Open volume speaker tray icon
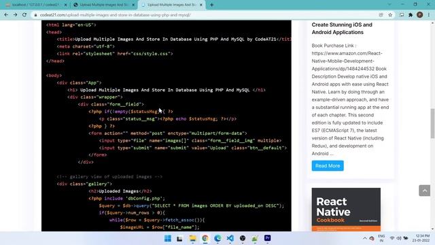 [x=399, y=238]
